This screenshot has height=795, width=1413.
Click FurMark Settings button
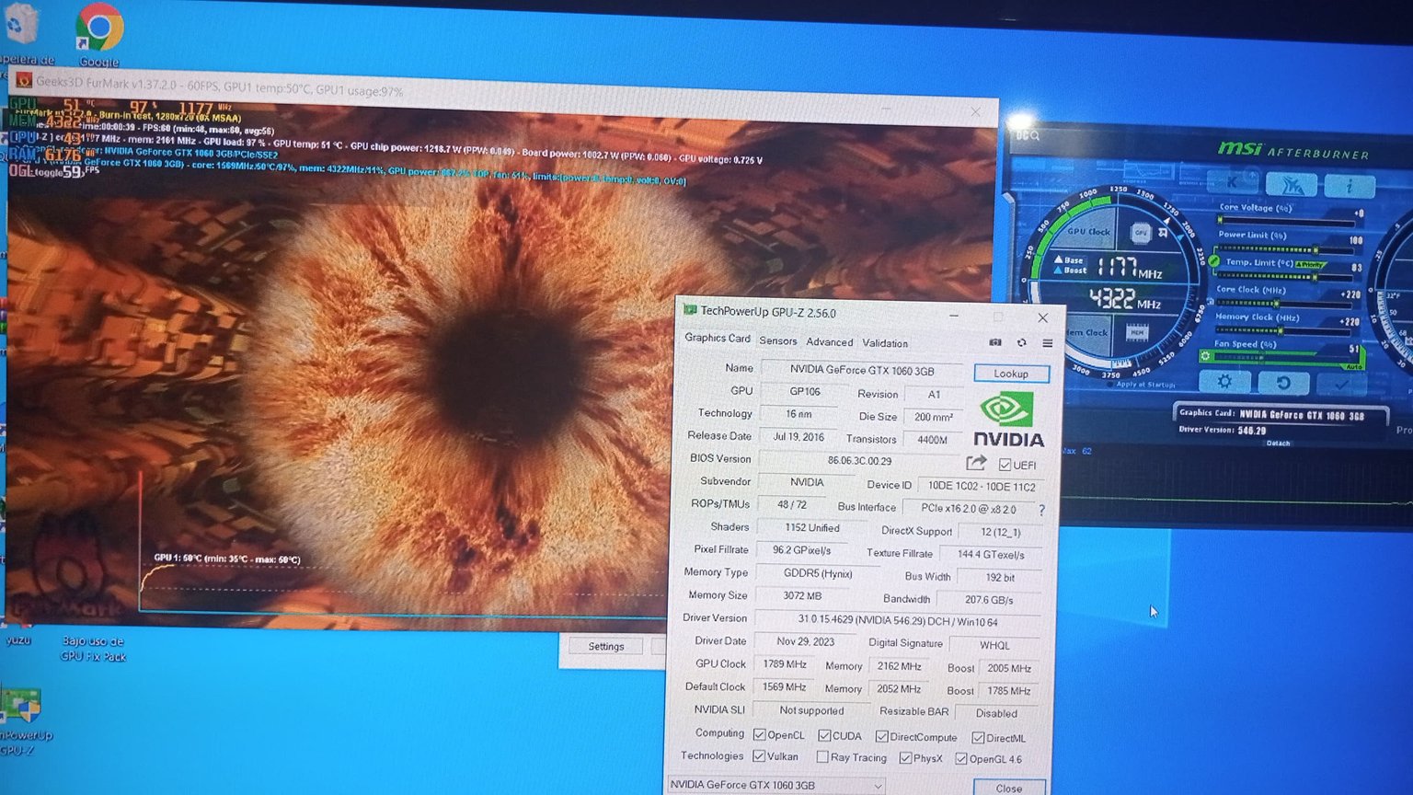(606, 646)
